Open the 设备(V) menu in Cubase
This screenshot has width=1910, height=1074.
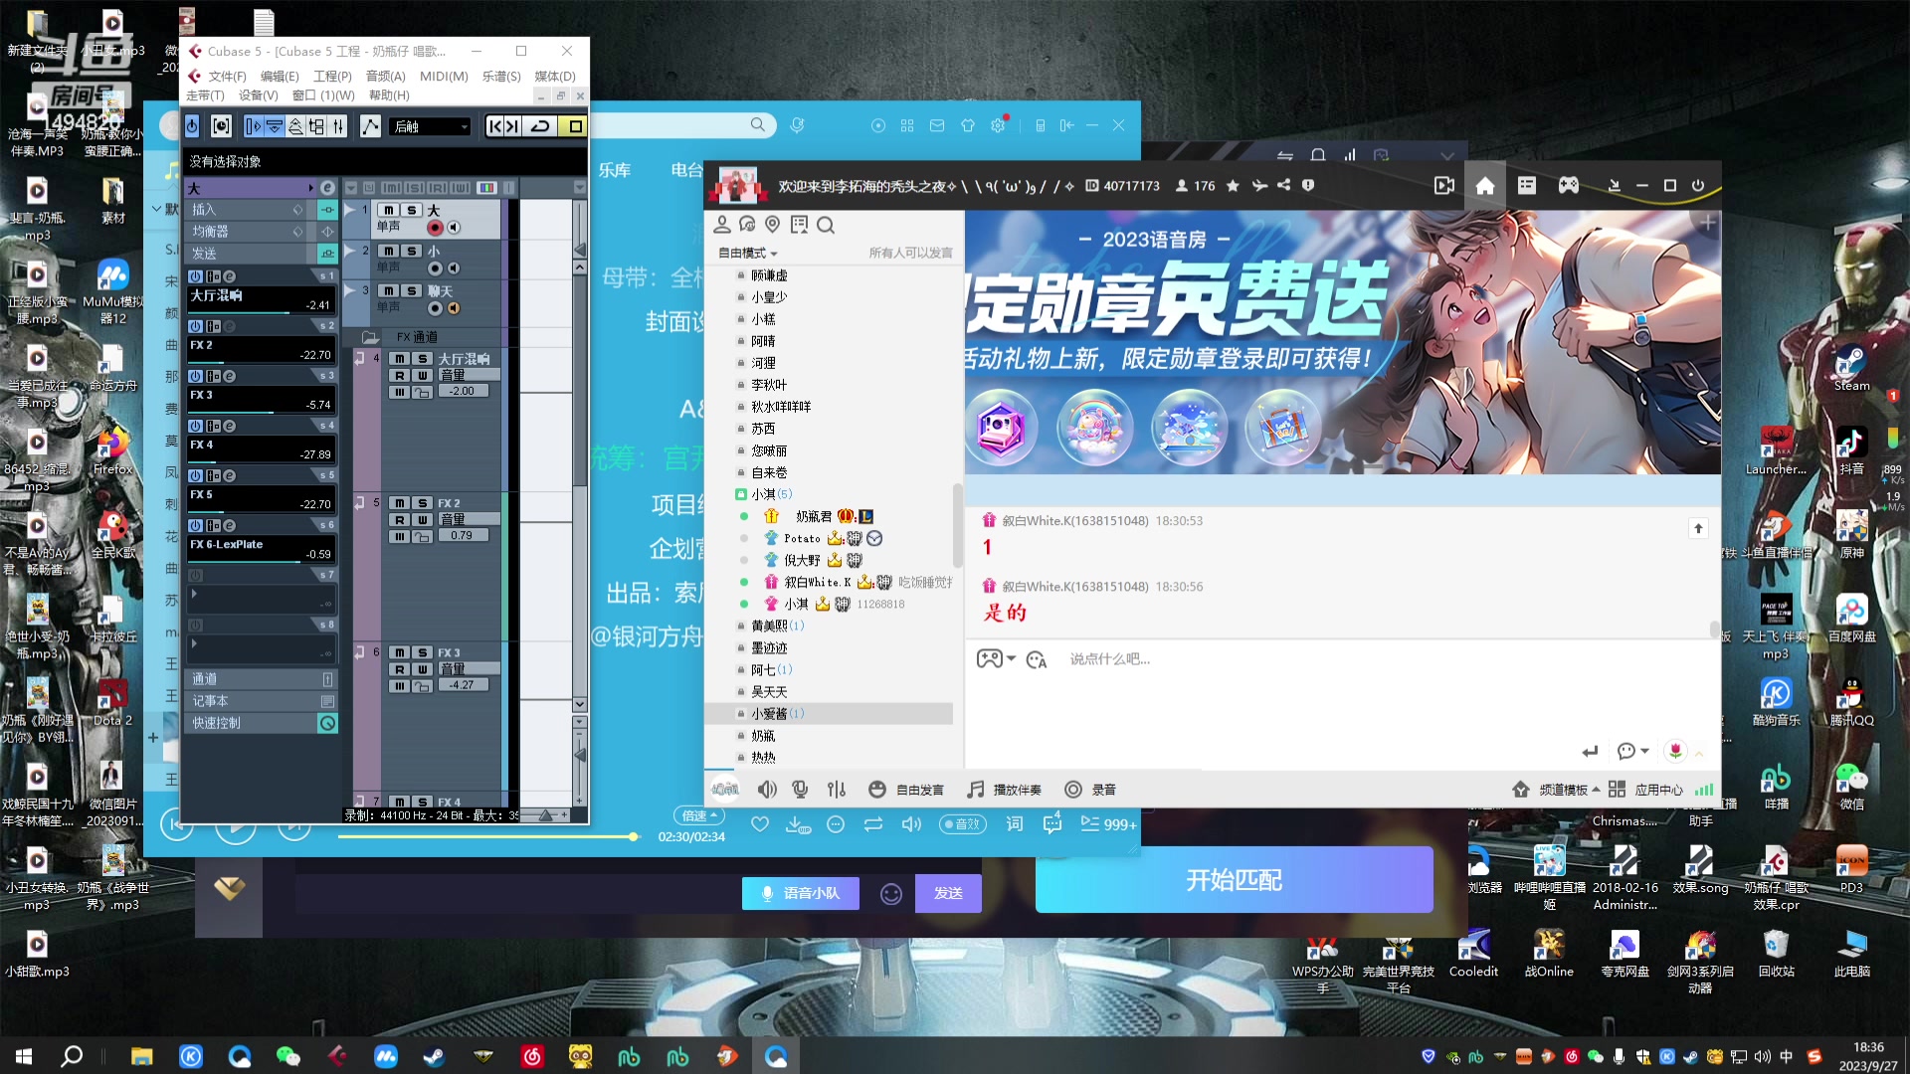(258, 95)
